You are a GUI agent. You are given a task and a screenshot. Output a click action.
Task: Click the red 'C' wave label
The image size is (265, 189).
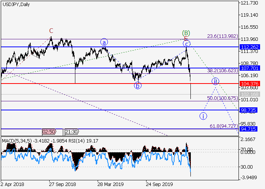pyautogui.click(x=51, y=31)
